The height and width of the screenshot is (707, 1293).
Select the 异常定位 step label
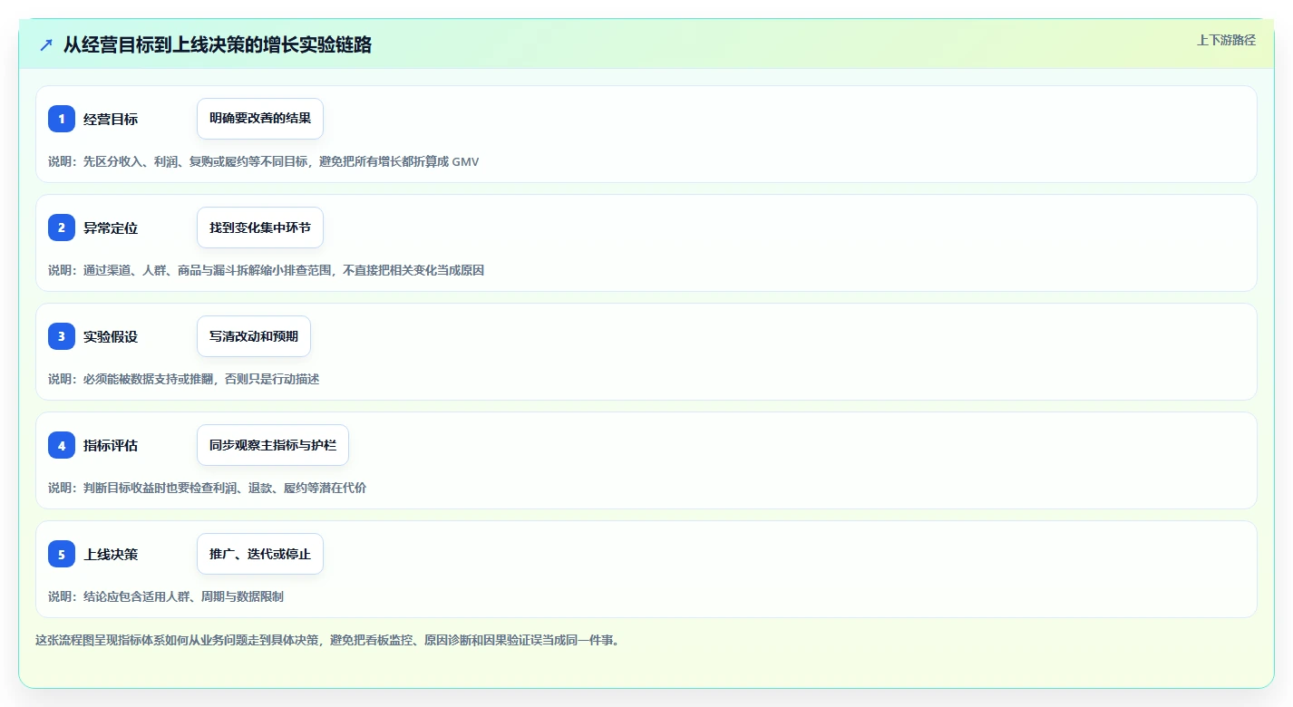point(111,228)
